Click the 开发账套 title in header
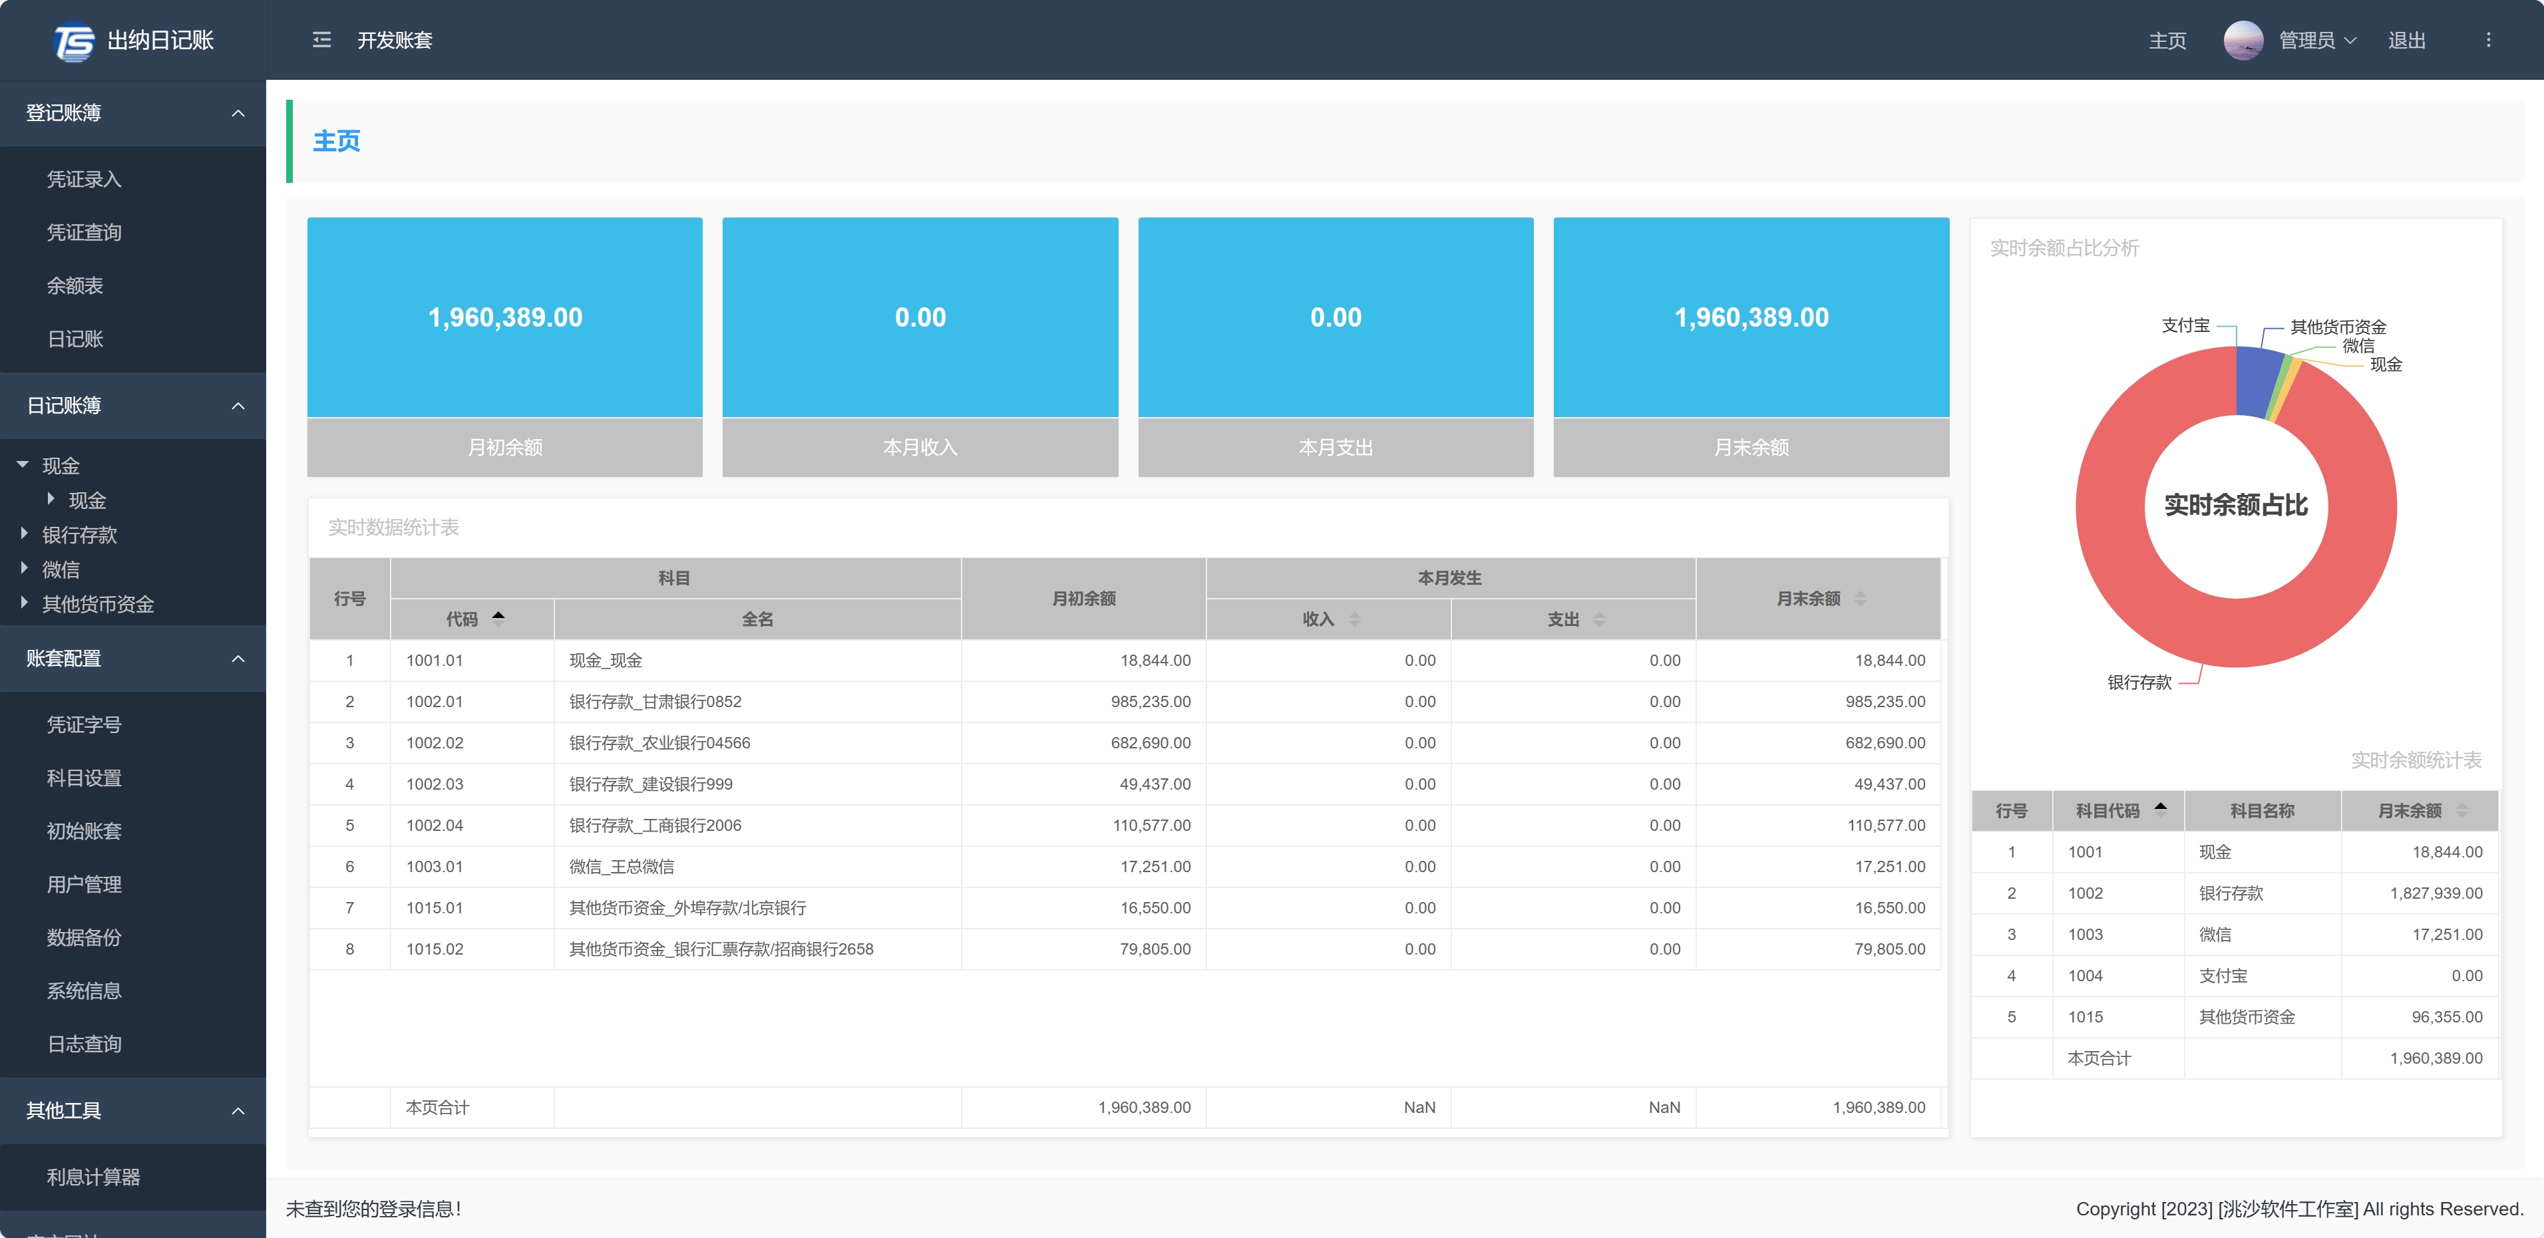The width and height of the screenshot is (2544, 1238). pyautogui.click(x=395, y=41)
